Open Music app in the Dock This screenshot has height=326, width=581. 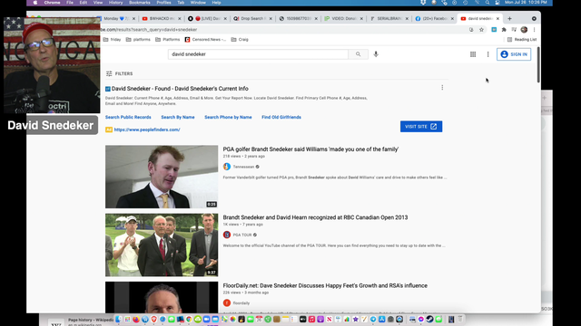(x=311, y=320)
